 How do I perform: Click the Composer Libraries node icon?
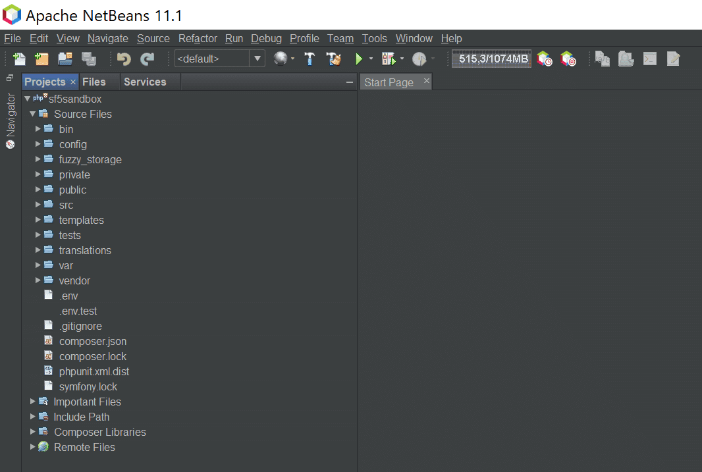43,432
